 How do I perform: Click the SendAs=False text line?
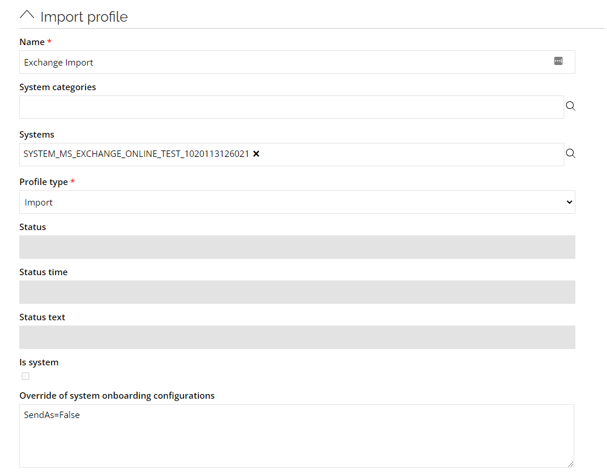pos(52,415)
